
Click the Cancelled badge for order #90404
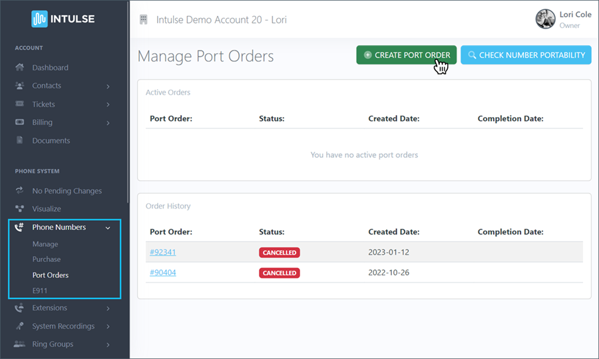(x=280, y=273)
